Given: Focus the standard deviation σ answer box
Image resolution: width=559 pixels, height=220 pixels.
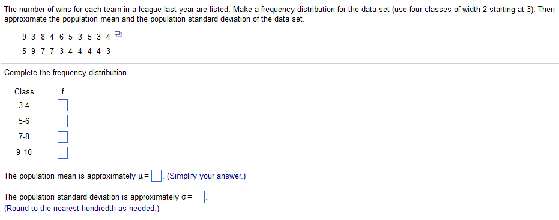Looking at the screenshot, I should click(x=199, y=197).
